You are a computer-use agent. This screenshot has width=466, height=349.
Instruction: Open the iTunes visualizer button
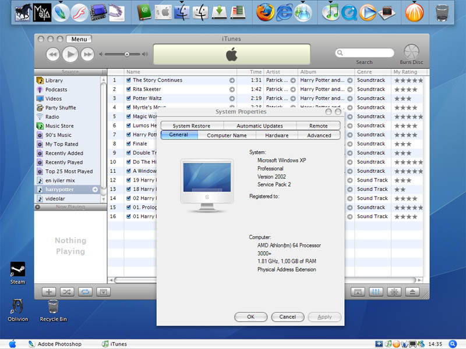pyautogui.click(x=394, y=292)
